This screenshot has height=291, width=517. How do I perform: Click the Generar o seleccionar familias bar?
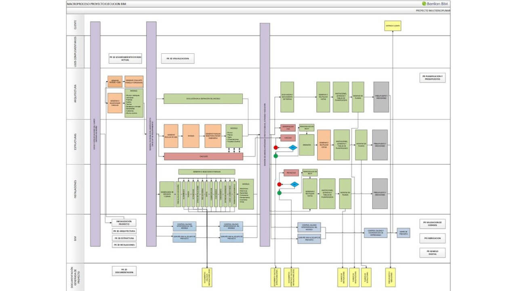click(x=207, y=172)
